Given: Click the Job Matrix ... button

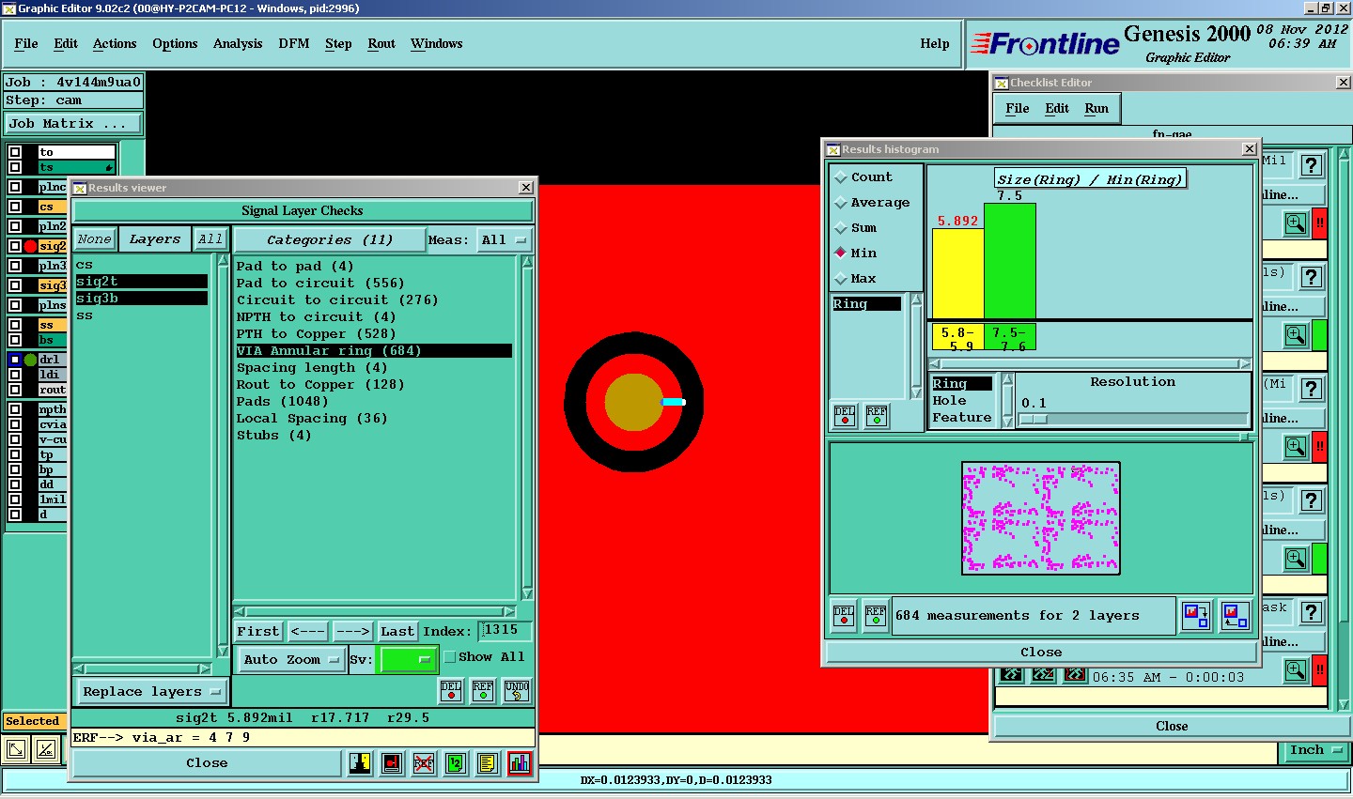Looking at the screenshot, I should (73, 124).
